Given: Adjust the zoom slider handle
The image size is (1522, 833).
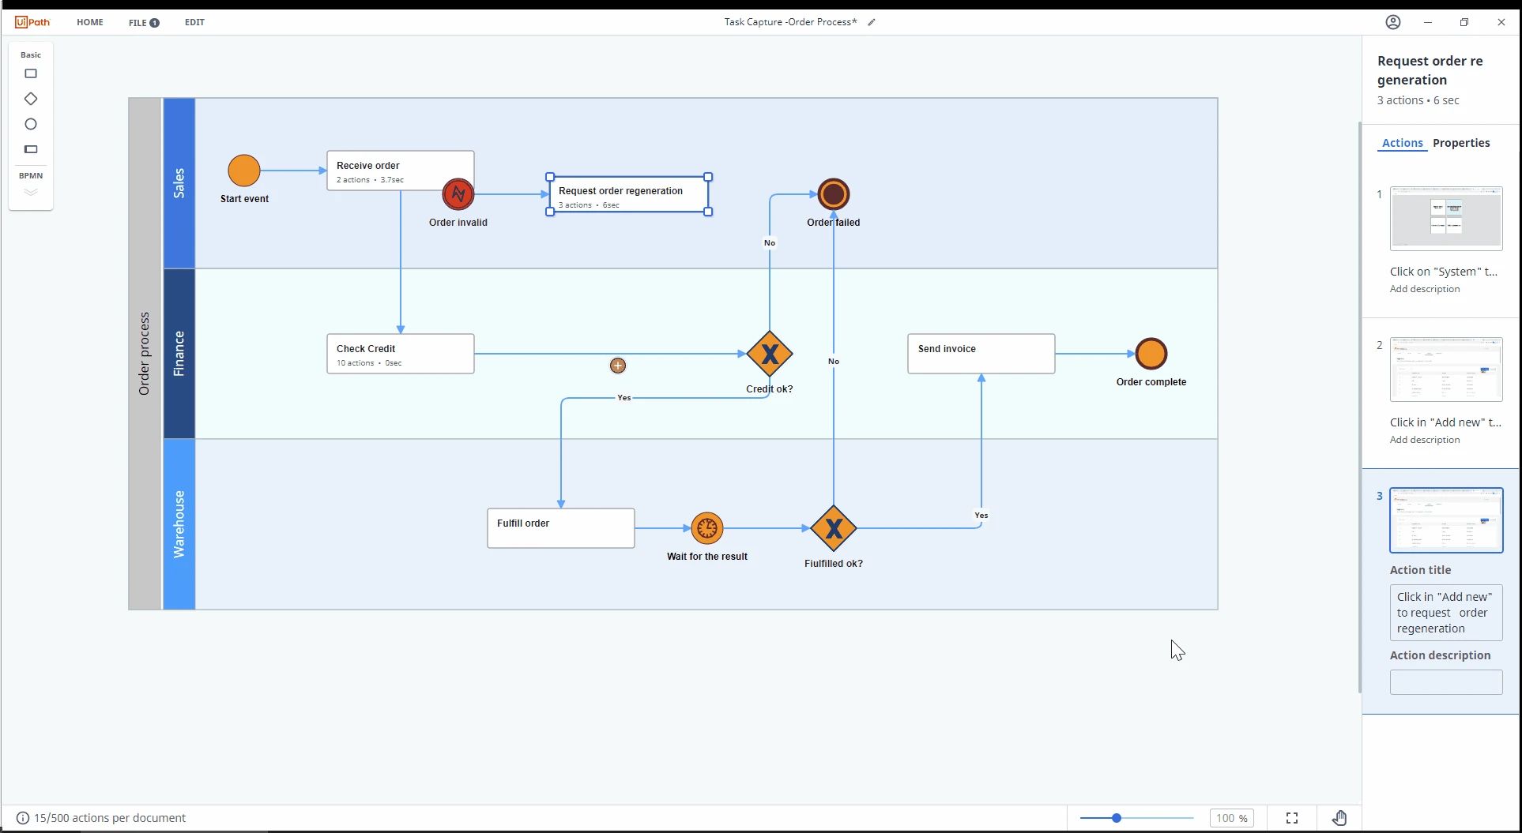Looking at the screenshot, I should coord(1117,818).
